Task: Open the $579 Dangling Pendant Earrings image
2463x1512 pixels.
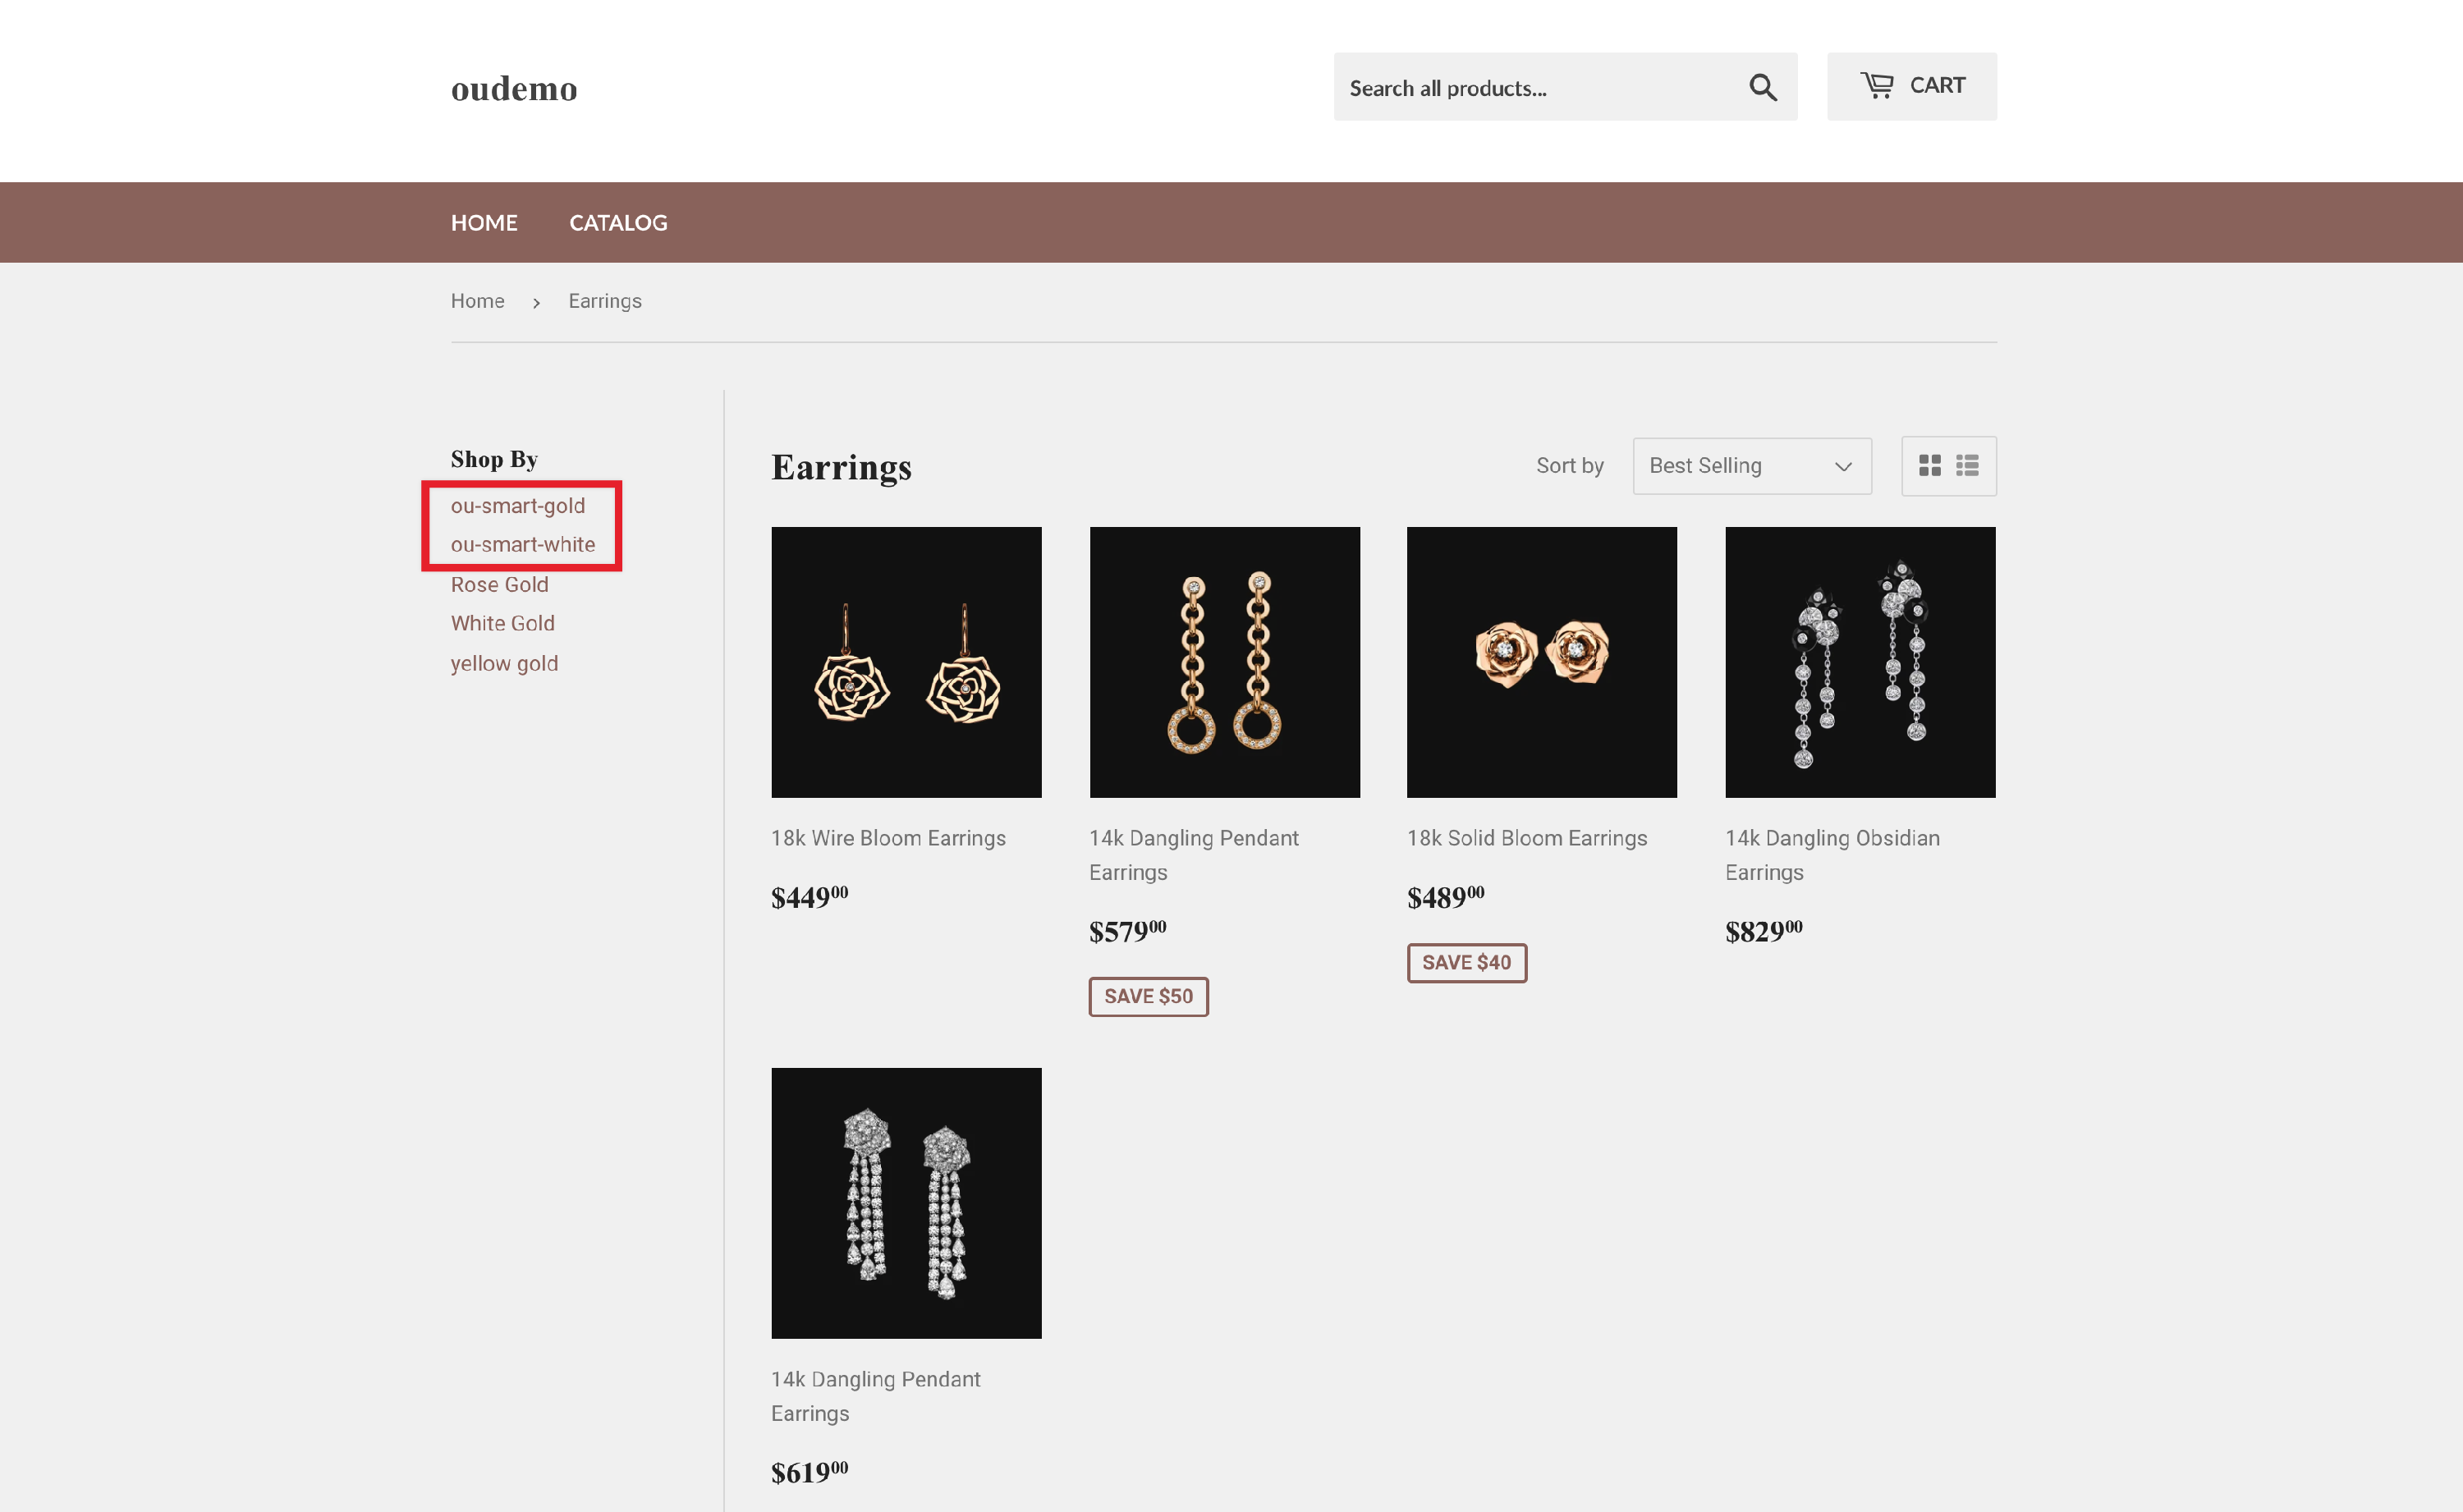Action: [x=1224, y=662]
